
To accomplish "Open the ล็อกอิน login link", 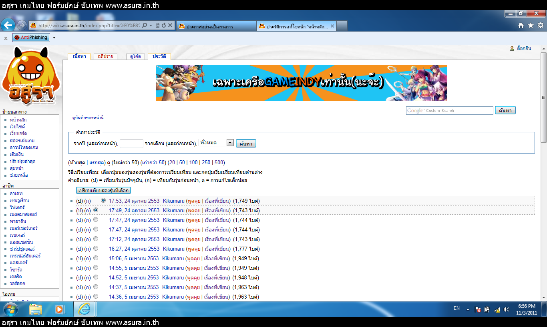I will [524, 48].
